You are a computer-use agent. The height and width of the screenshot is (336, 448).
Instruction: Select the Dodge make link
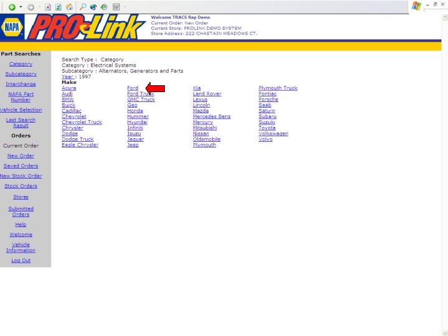tap(70, 134)
